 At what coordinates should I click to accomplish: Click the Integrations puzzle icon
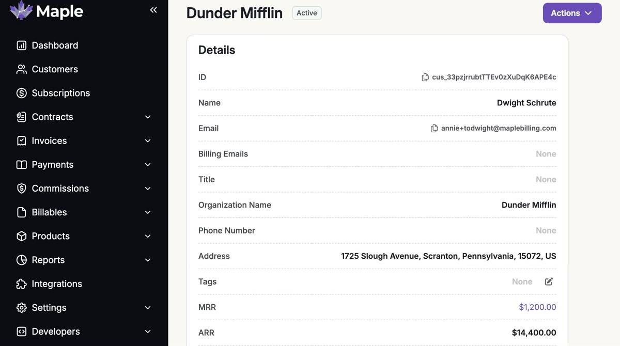(21, 284)
